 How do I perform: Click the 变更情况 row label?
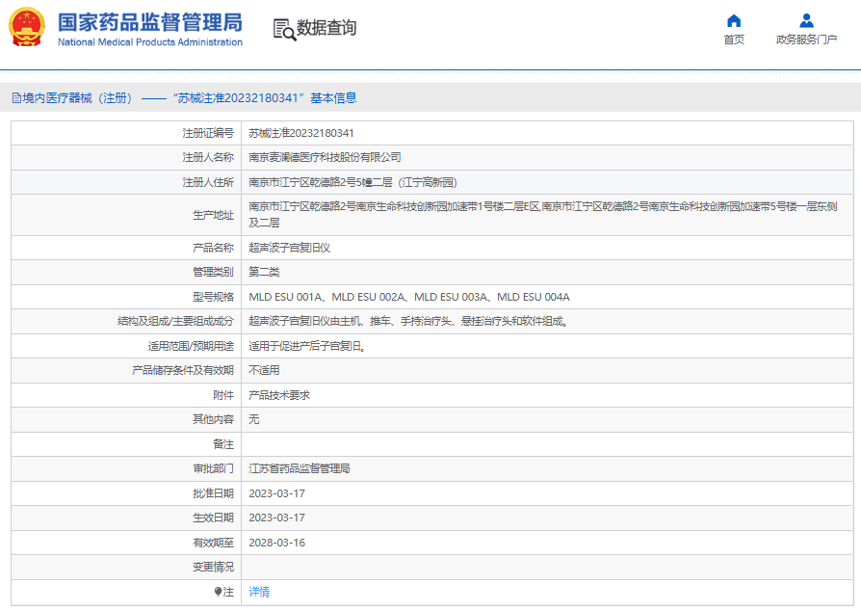click(213, 567)
